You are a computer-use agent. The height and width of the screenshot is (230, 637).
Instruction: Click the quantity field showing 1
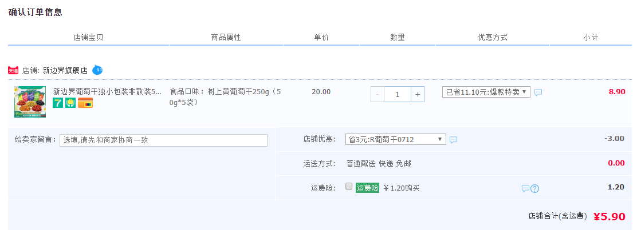(398, 94)
